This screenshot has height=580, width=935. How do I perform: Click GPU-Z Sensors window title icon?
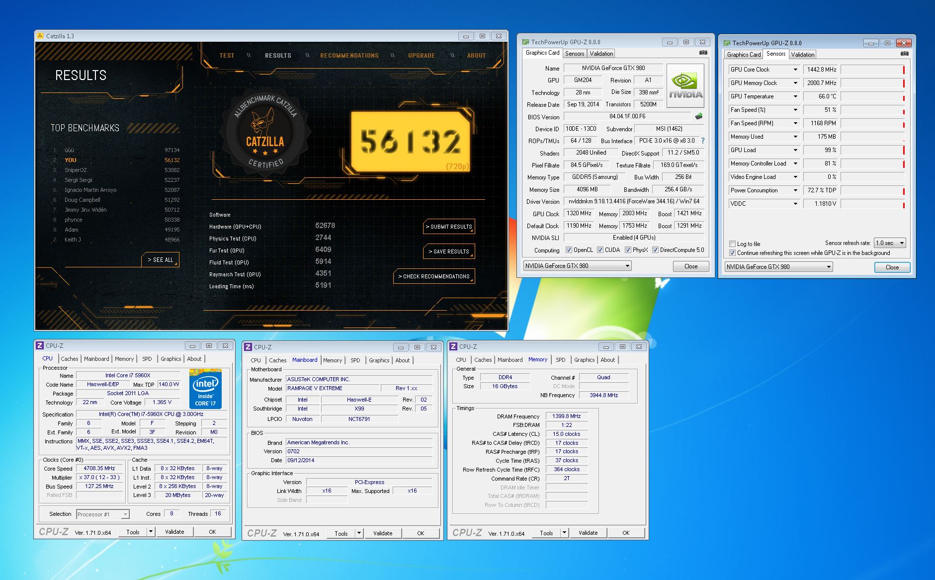(x=726, y=43)
